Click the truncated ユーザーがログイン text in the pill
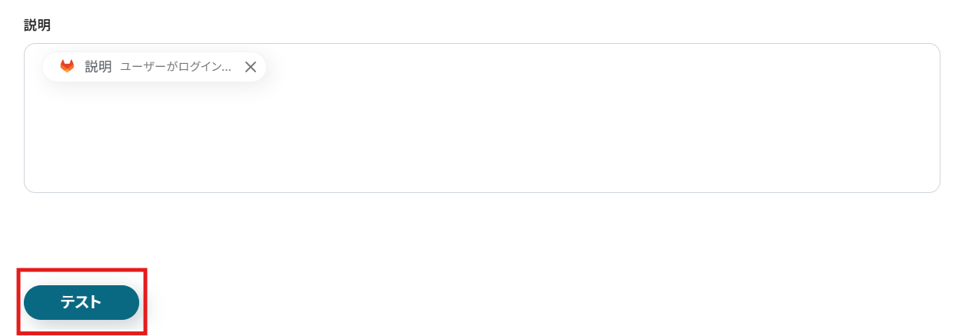Image resolution: width=962 pixels, height=336 pixels. point(176,67)
